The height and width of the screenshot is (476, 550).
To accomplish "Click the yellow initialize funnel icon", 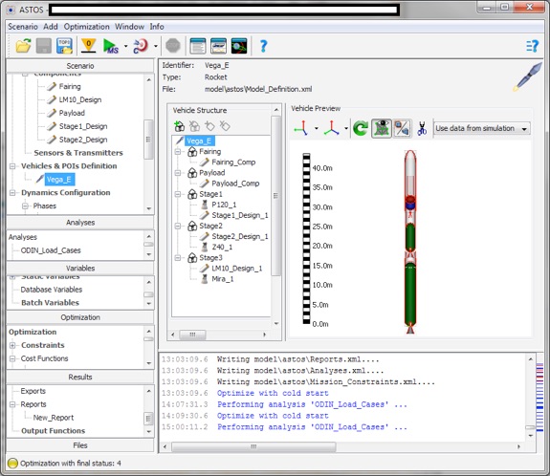I will click(88, 46).
